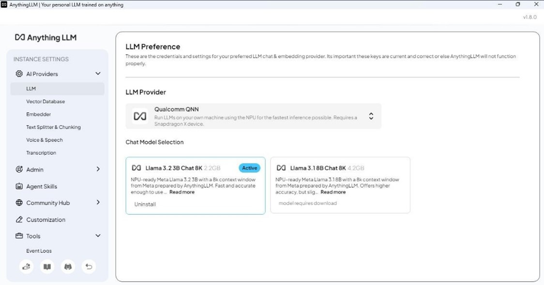544x285 pixels.
Task: Open the Discord icon in sidebar footer
Action: tap(68, 266)
